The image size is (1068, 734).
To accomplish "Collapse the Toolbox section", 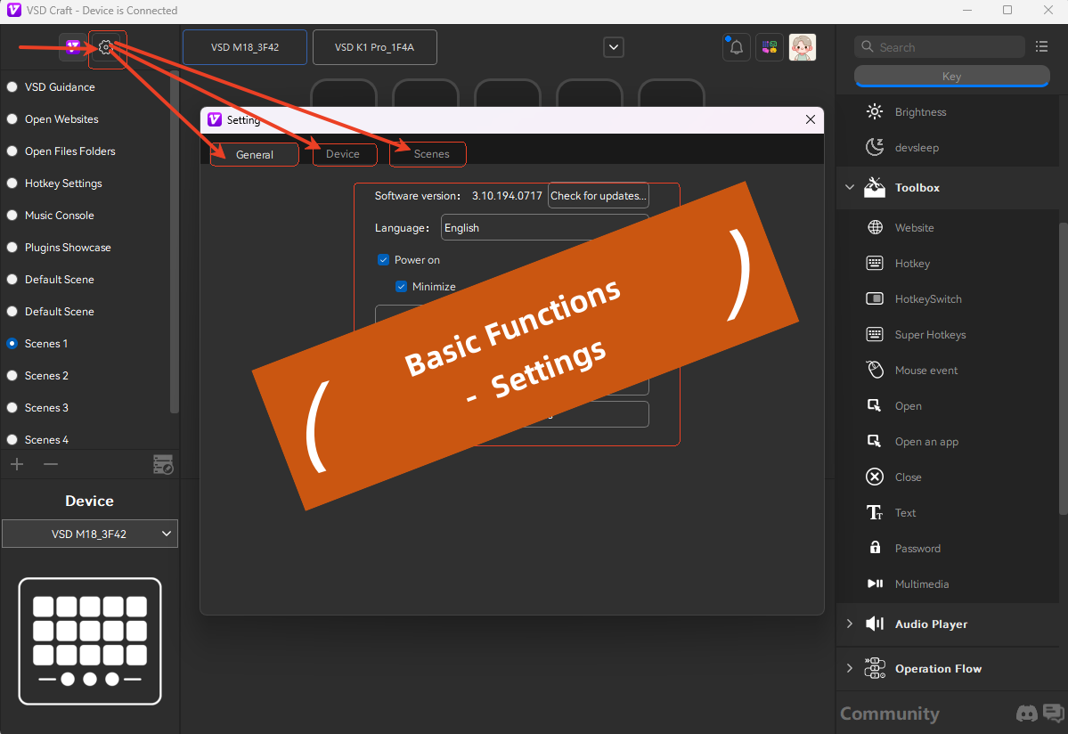I will coord(849,188).
